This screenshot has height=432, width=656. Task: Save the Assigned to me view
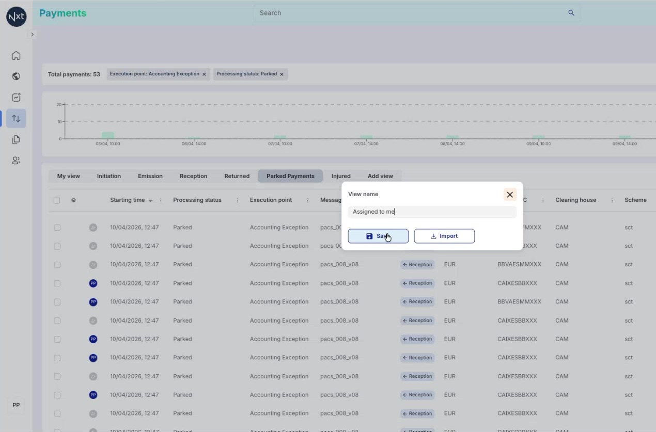point(378,236)
